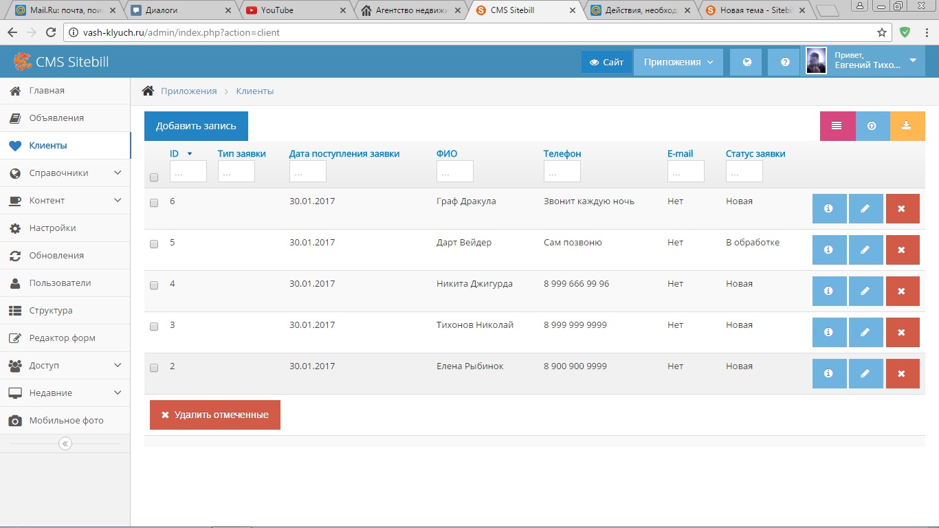The height and width of the screenshot is (528, 939).
Task: Delete the Никита Джигурда row with red X
Action: 902,291
